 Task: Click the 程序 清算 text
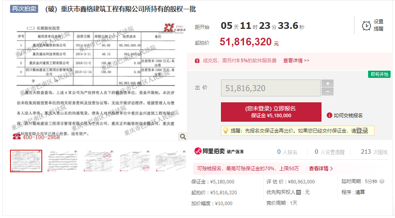coord(353,192)
